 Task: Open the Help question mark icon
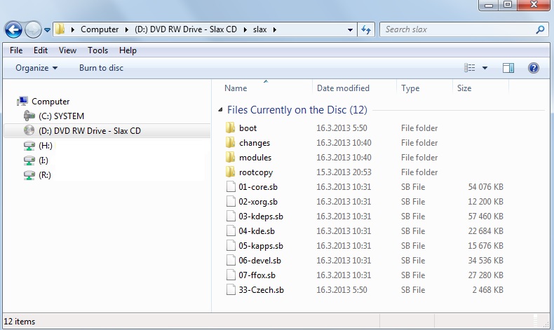click(x=533, y=68)
